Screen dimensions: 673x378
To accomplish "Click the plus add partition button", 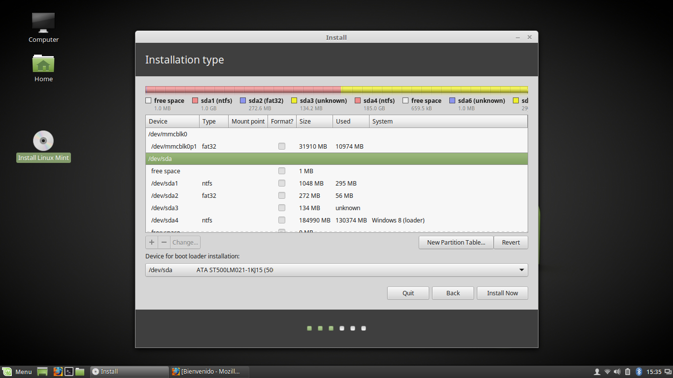I will pyautogui.click(x=152, y=242).
